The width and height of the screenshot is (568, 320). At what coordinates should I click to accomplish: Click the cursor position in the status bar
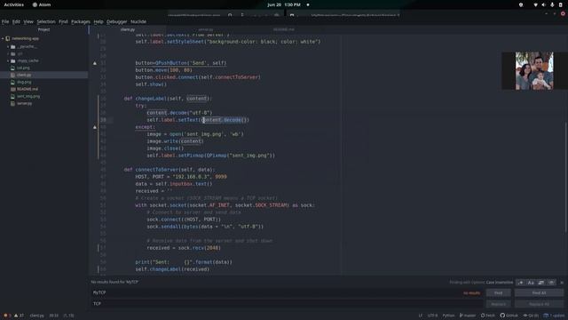pos(53,316)
